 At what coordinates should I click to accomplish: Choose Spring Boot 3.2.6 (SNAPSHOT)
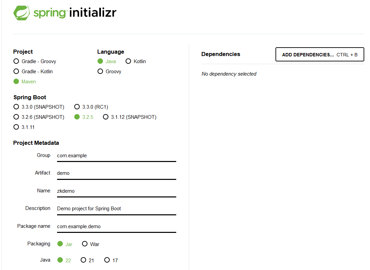(x=39, y=117)
